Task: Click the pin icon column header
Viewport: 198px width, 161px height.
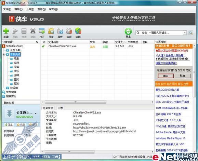Action: click(44, 42)
